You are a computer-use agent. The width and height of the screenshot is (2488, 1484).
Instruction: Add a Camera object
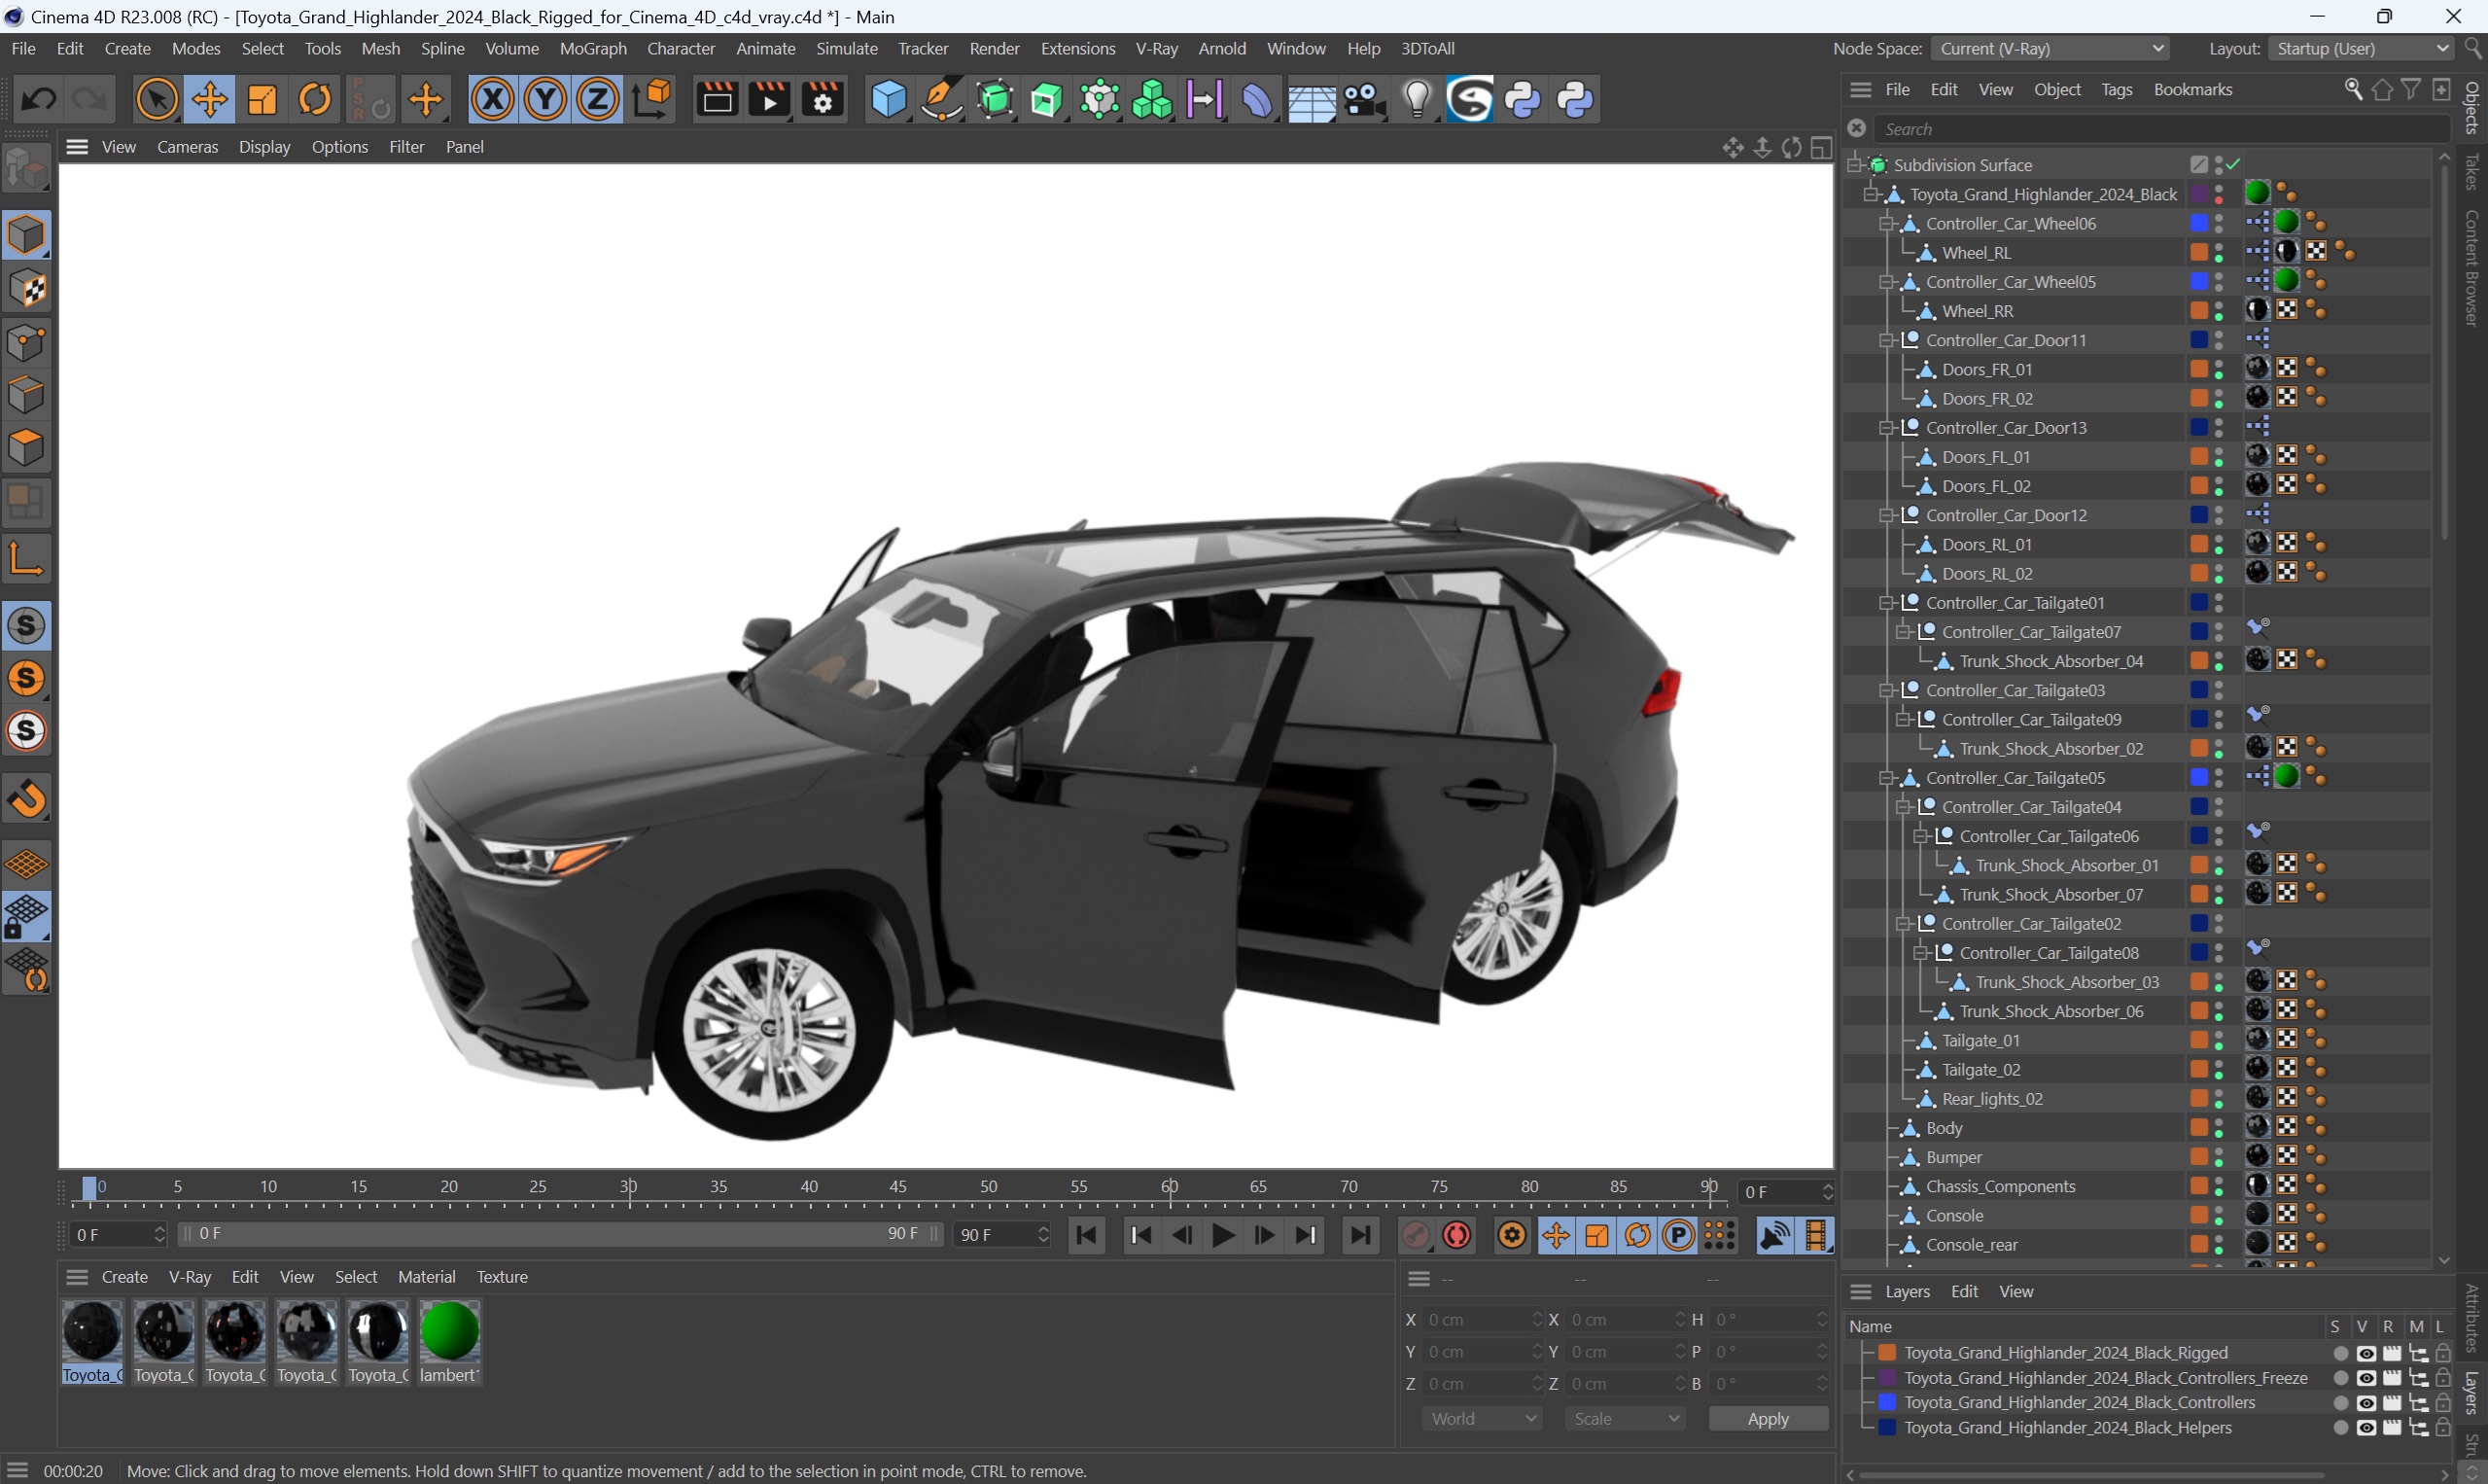click(x=1363, y=100)
